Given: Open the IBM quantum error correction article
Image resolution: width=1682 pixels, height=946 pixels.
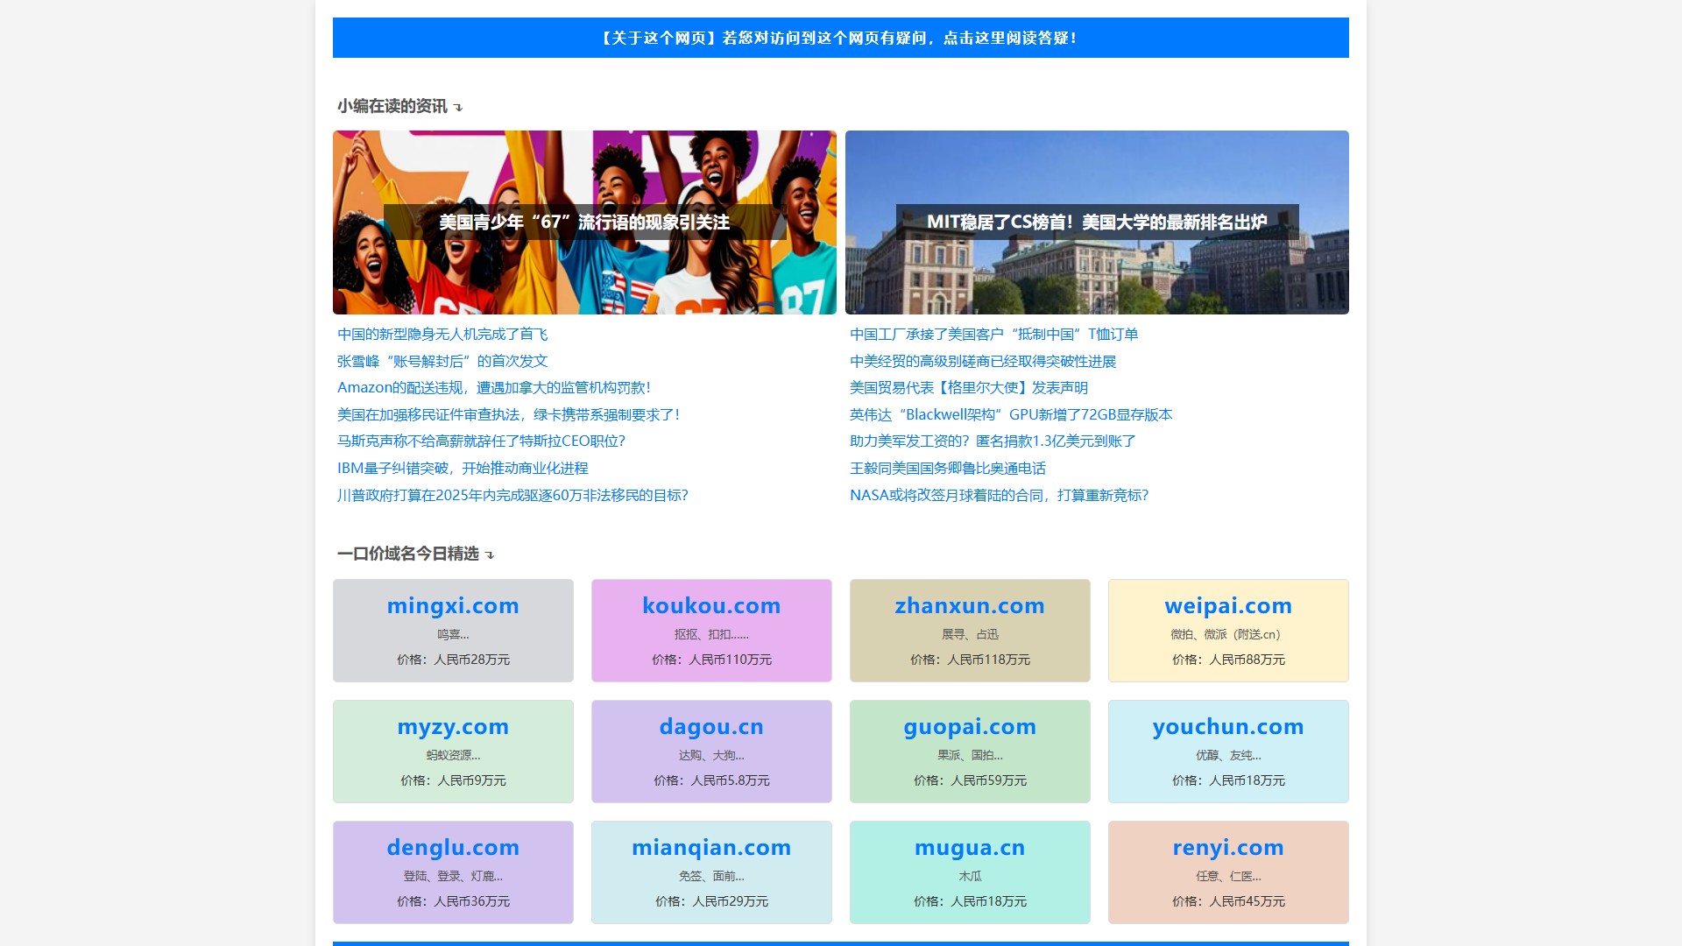Looking at the screenshot, I should coord(463,468).
